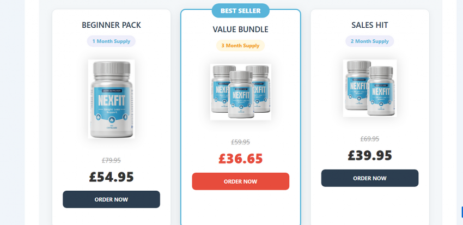
Task: Click the 2 Month Supply badge
Action: pyautogui.click(x=370, y=41)
